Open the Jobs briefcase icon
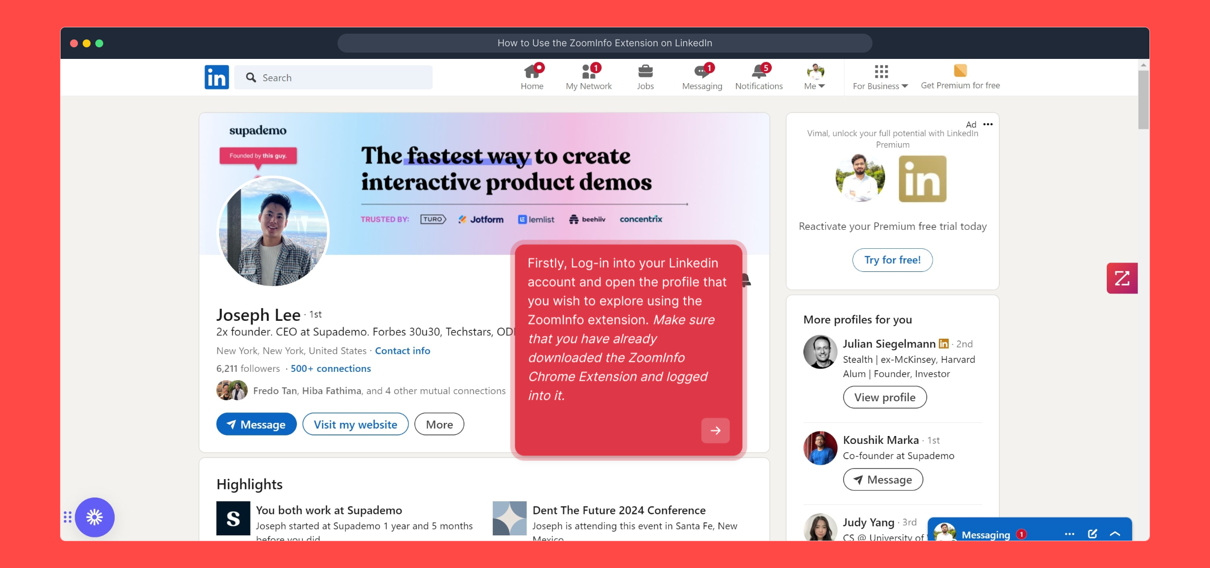The image size is (1210, 568). pos(645,72)
